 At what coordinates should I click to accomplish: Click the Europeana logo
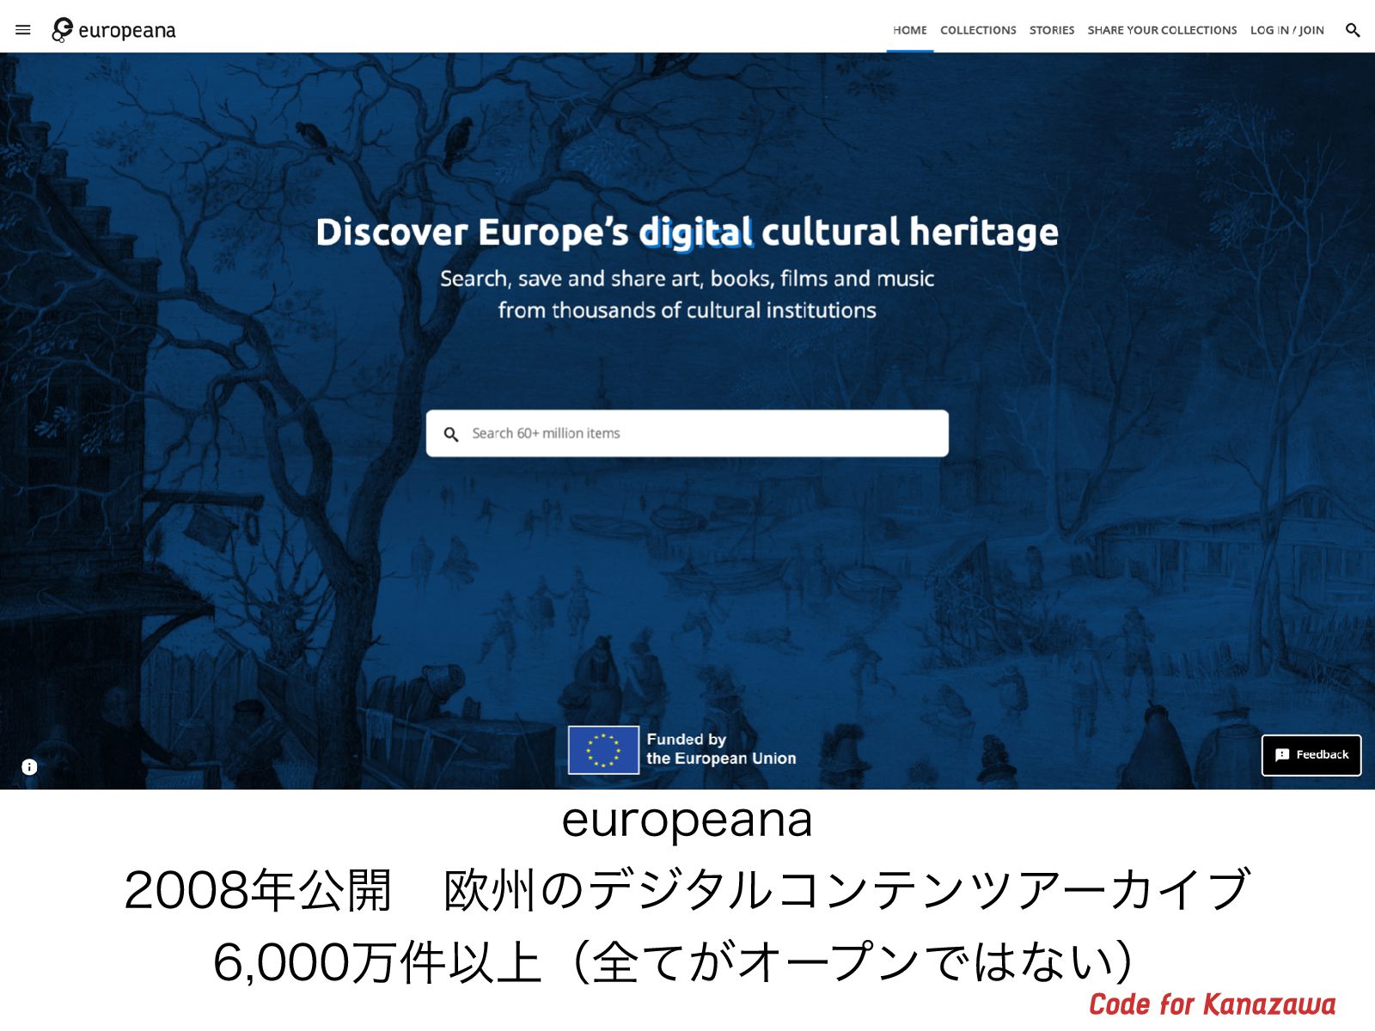pyautogui.click(x=113, y=30)
